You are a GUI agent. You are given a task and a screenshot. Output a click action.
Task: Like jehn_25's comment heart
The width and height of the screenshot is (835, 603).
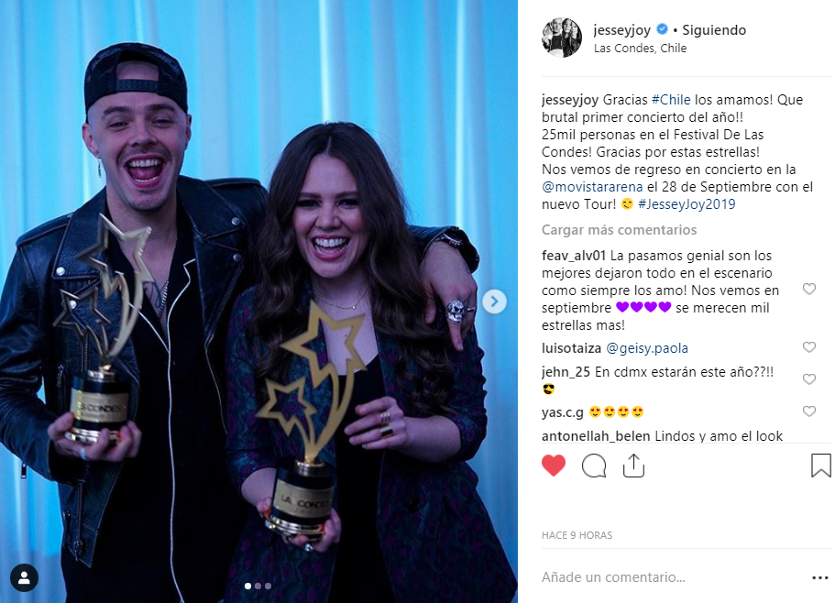pyautogui.click(x=809, y=379)
